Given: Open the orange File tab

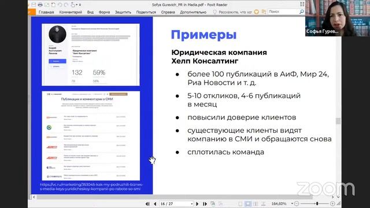Looking at the screenshot, I should pyautogui.click(x=32, y=12).
